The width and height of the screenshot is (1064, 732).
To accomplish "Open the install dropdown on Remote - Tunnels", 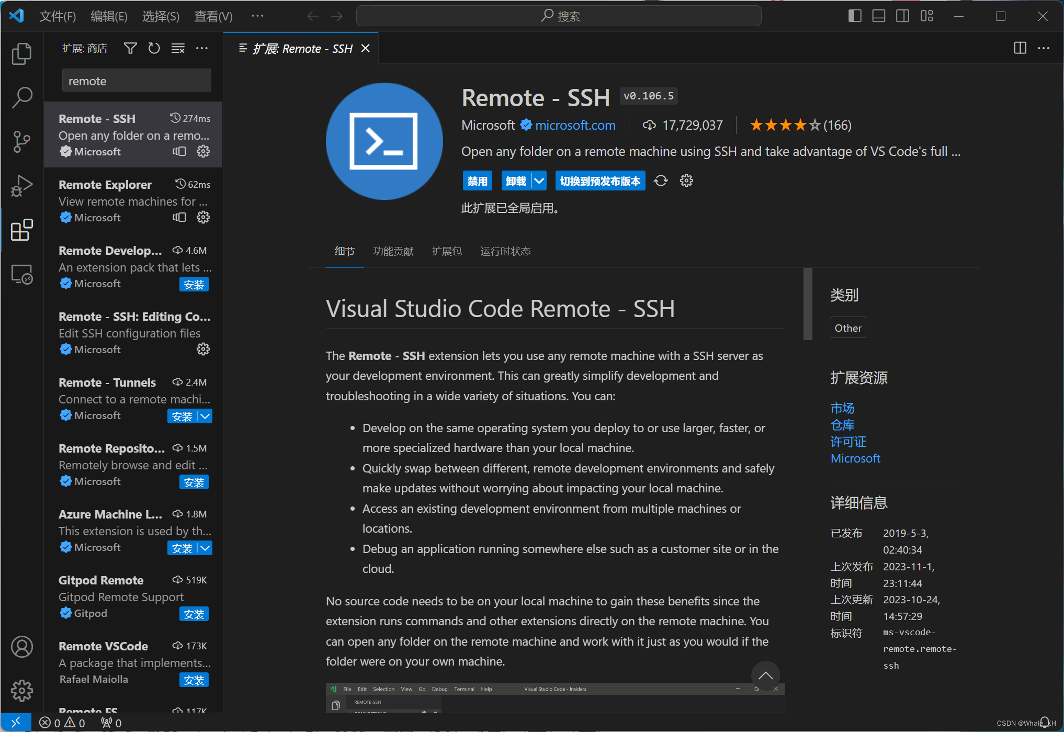I will (205, 416).
